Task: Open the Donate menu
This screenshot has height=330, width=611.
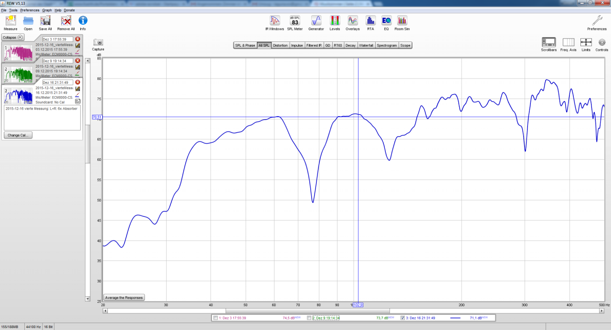Action: 69,10
